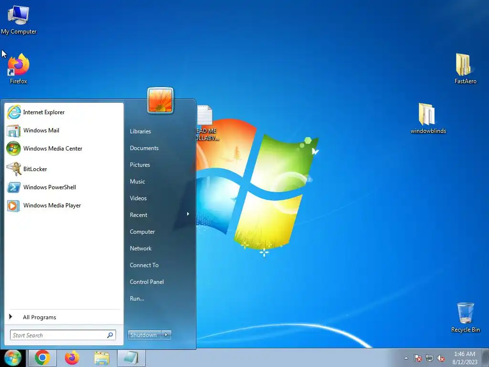Click the user account picture
489x367 pixels.
160,100
